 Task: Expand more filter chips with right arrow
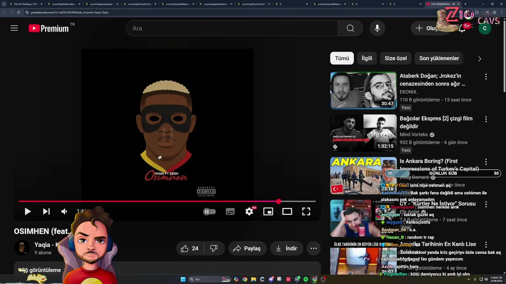click(x=480, y=58)
